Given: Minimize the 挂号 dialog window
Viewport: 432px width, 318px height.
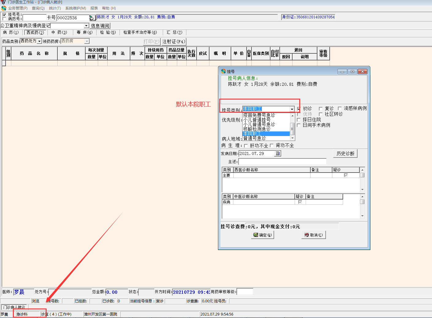Looking at the screenshot, I should click(342, 71).
